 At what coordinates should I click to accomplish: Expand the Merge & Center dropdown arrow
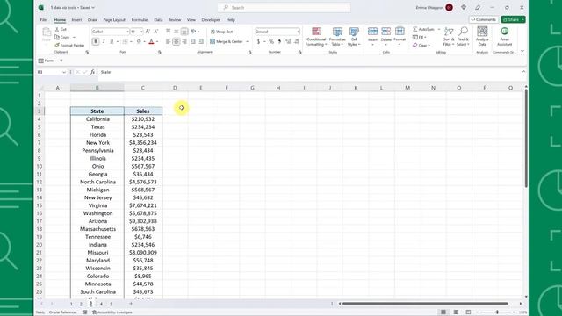pyautogui.click(x=248, y=41)
